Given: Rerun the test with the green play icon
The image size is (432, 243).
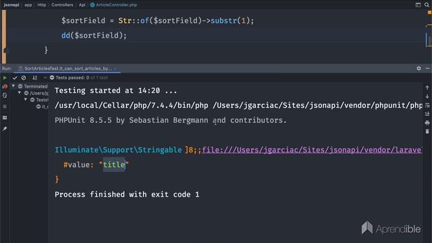Looking at the screenshot, I should pos(5,78).
